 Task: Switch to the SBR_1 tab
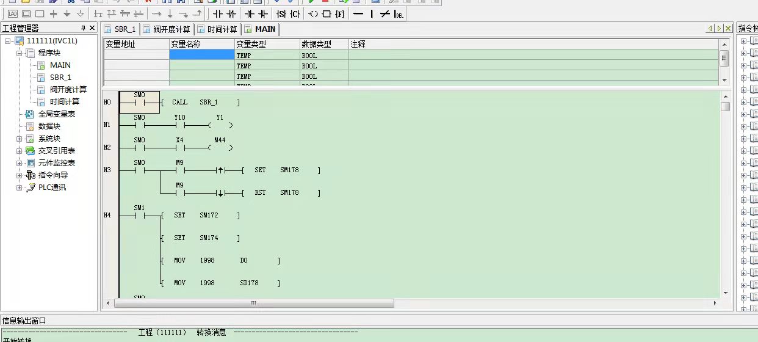point(120,29)
